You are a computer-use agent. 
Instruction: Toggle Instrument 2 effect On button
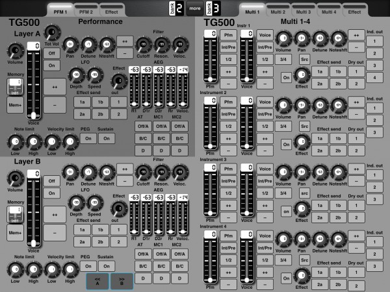(x=286, y=145)
